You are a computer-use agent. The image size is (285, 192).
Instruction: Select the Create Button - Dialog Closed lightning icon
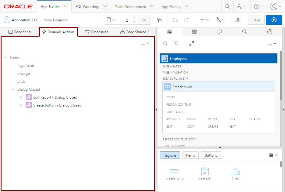[29, 105]
